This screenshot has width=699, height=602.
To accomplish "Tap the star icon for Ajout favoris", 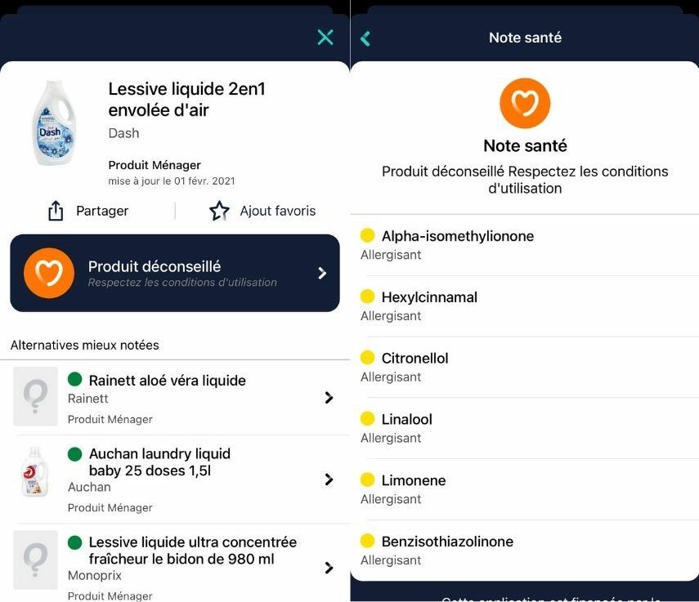I will (219, 211).
